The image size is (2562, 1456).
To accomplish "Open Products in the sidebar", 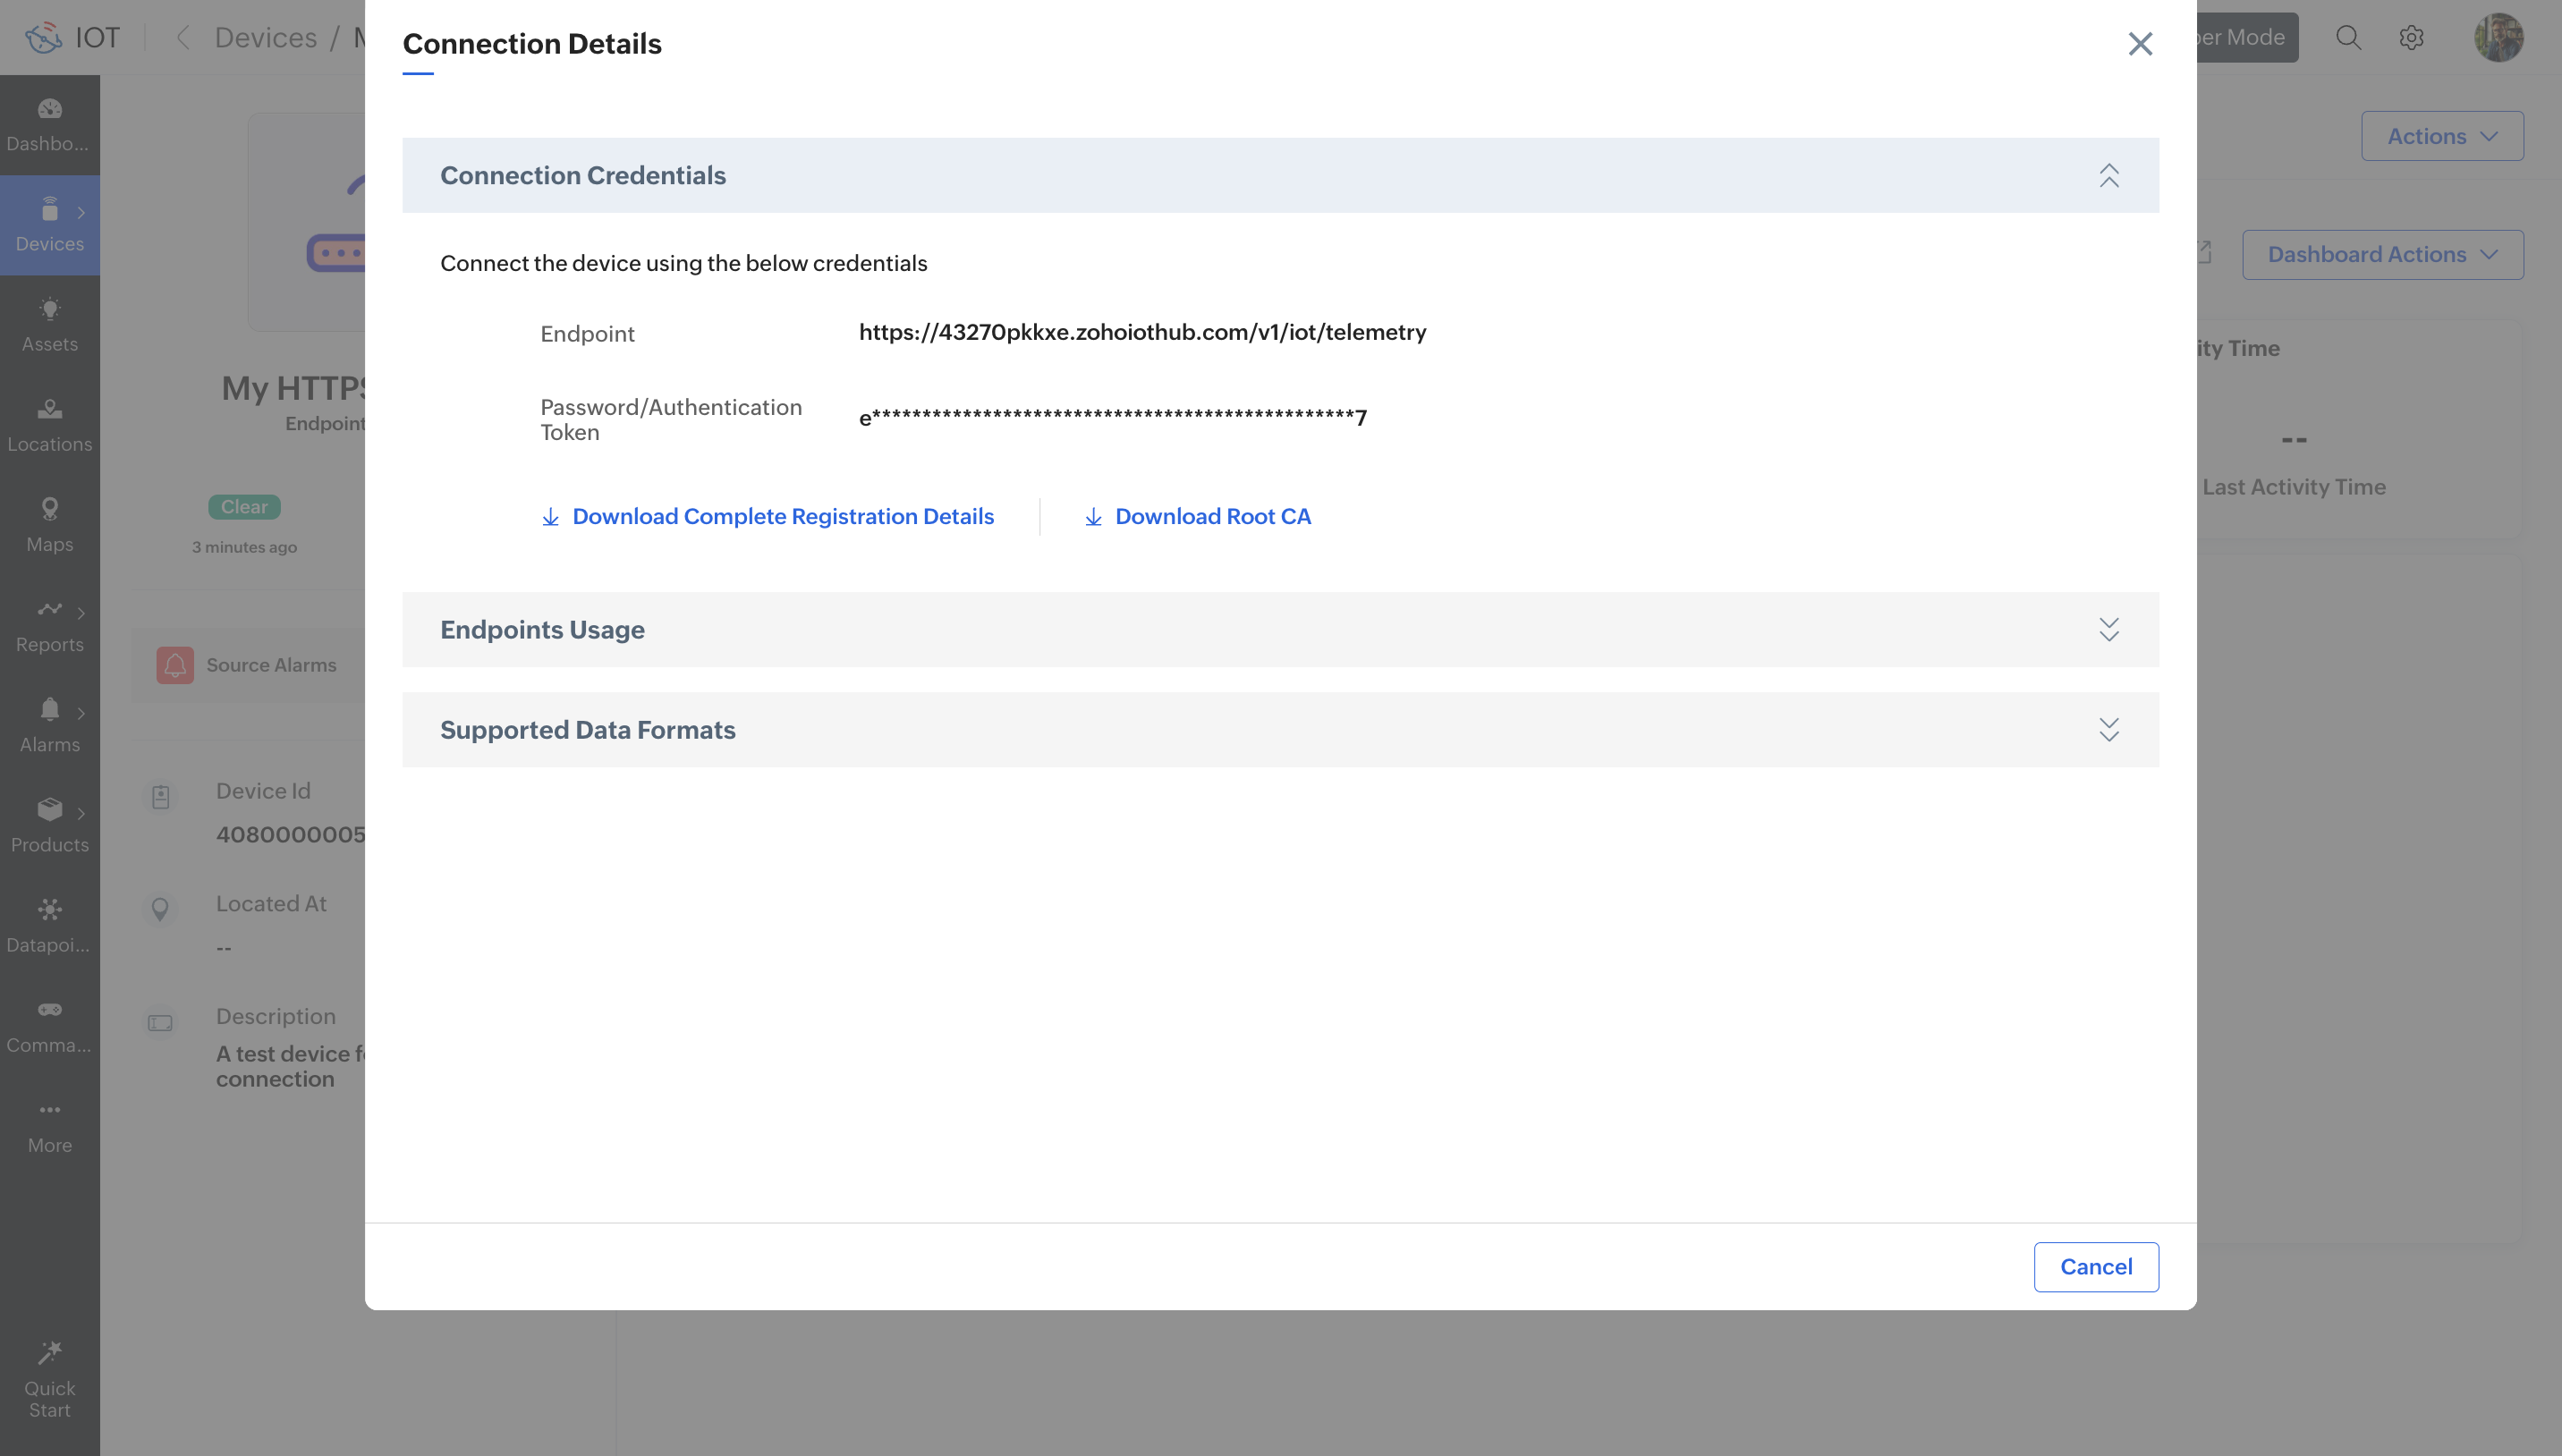I will click(x=49, y=824).
